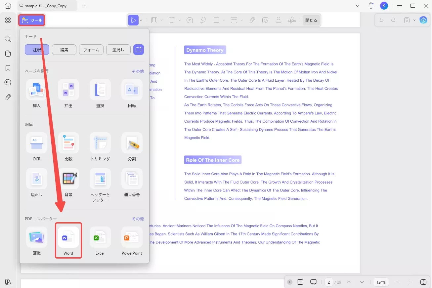Viewport: 432px width, 288px height.
Task: Select the stamp tool
Action: pos(279,20)
